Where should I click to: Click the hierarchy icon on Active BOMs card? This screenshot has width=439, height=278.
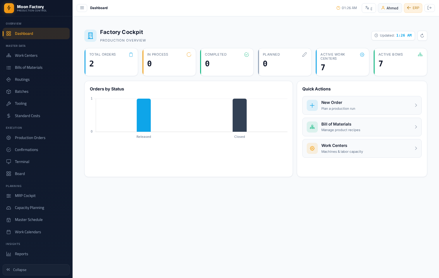[420, 55]
